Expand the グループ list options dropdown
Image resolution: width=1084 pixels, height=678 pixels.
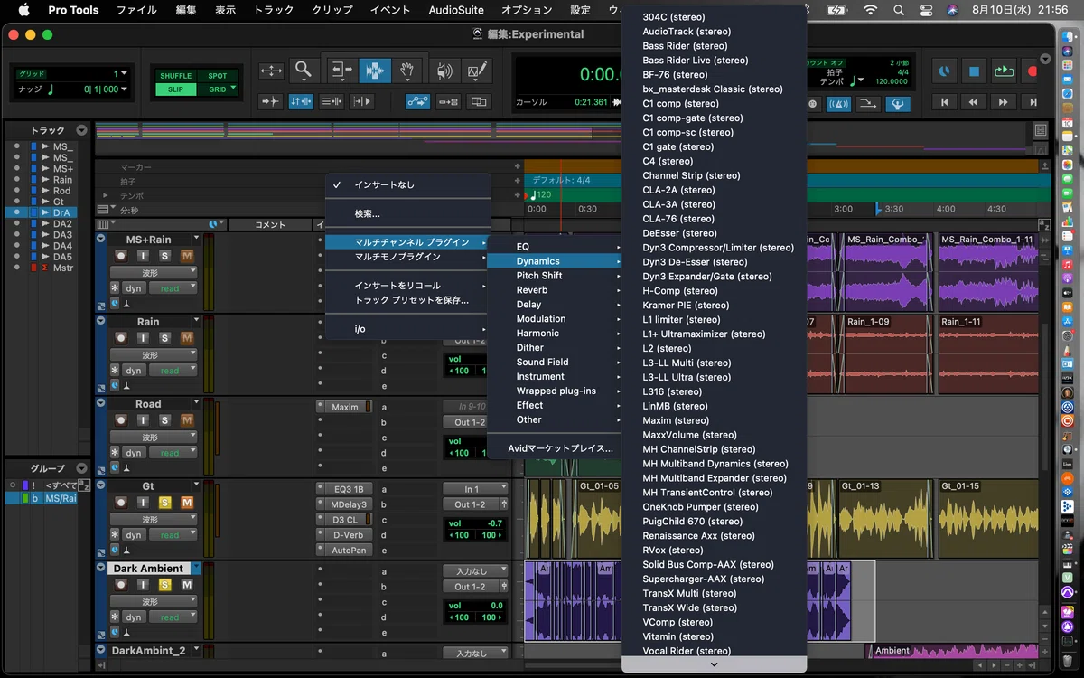(81, 468)
